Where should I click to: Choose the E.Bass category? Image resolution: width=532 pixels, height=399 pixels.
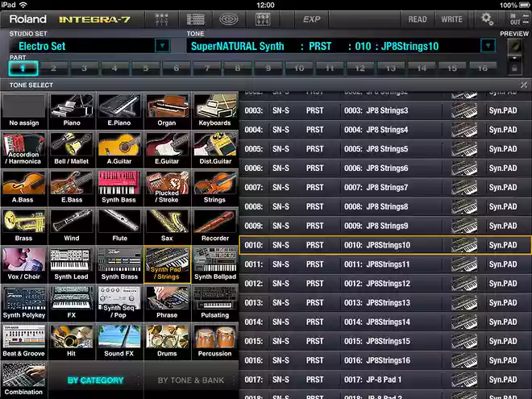(x=72, y=187)
